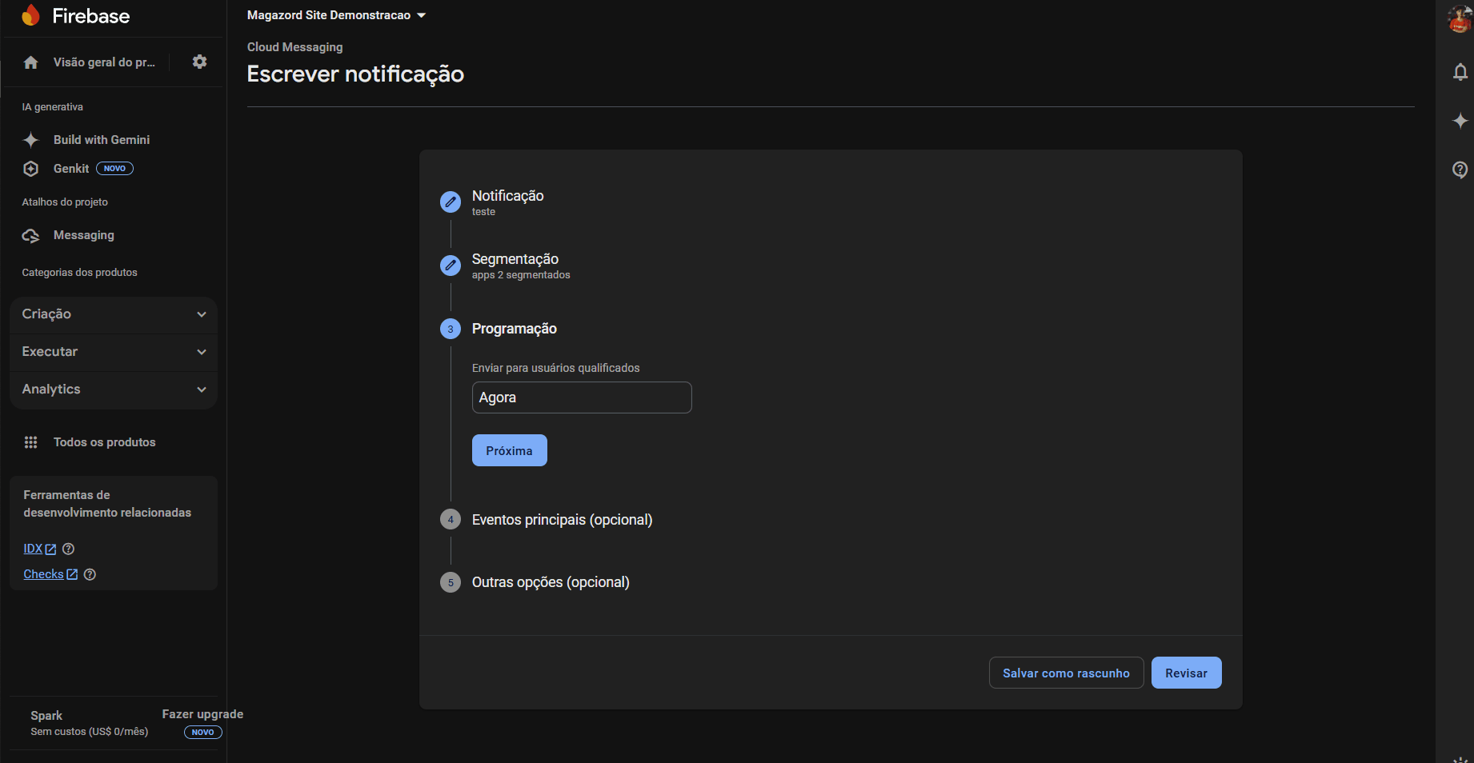Open the Notificação step
Image resolution: width=1474 pixels, height=763 pixels.
(x=507, y=196)
